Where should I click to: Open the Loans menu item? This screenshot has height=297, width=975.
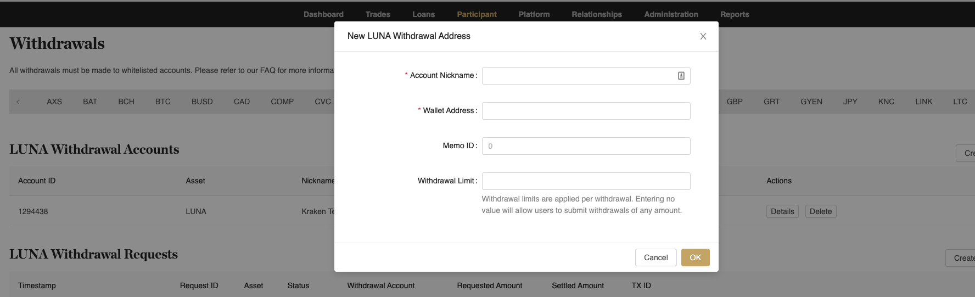coord(423,14)
